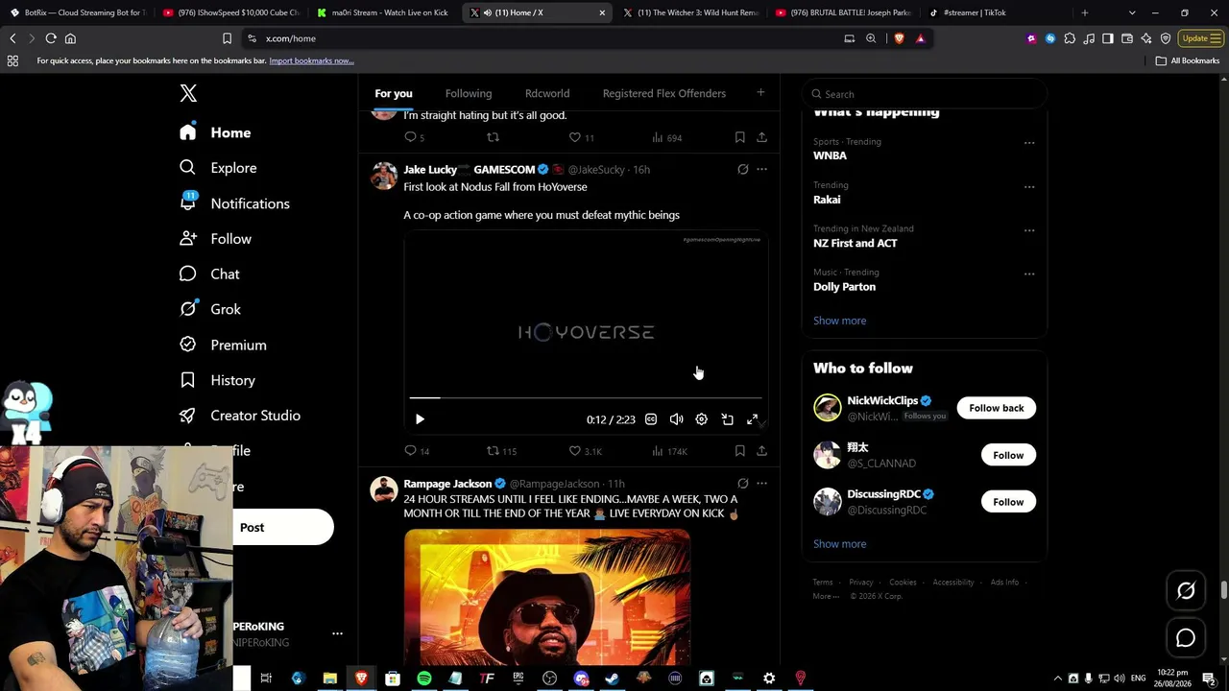The image size is (1229, 691).
Task: Open Grok actions on Rampage Jackson's post
Action: click(x=742, y=484)
